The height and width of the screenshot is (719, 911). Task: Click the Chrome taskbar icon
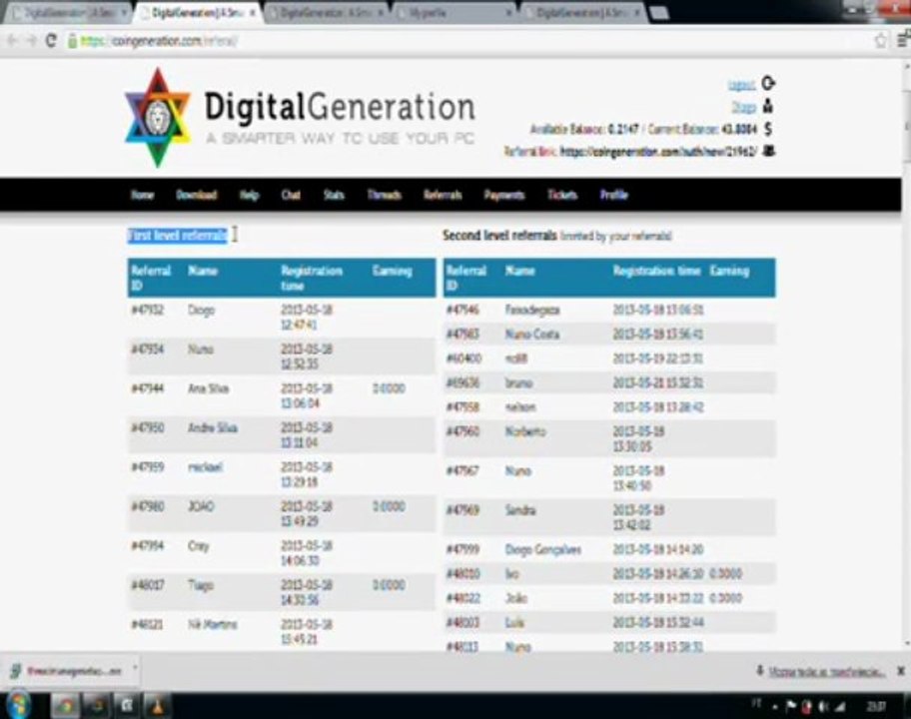(x=65, y=706)
